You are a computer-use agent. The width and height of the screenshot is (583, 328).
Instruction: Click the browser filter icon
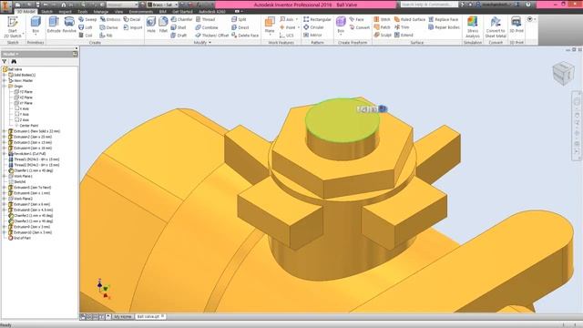coord(5,61)
